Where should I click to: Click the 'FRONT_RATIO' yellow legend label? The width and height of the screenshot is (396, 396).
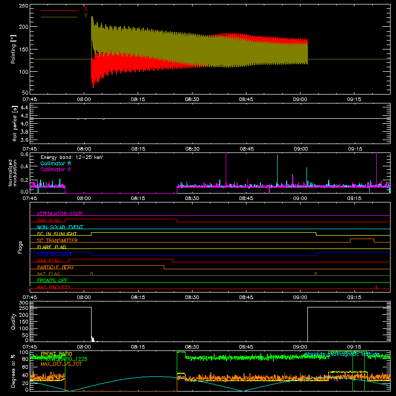tap(56, 354)
